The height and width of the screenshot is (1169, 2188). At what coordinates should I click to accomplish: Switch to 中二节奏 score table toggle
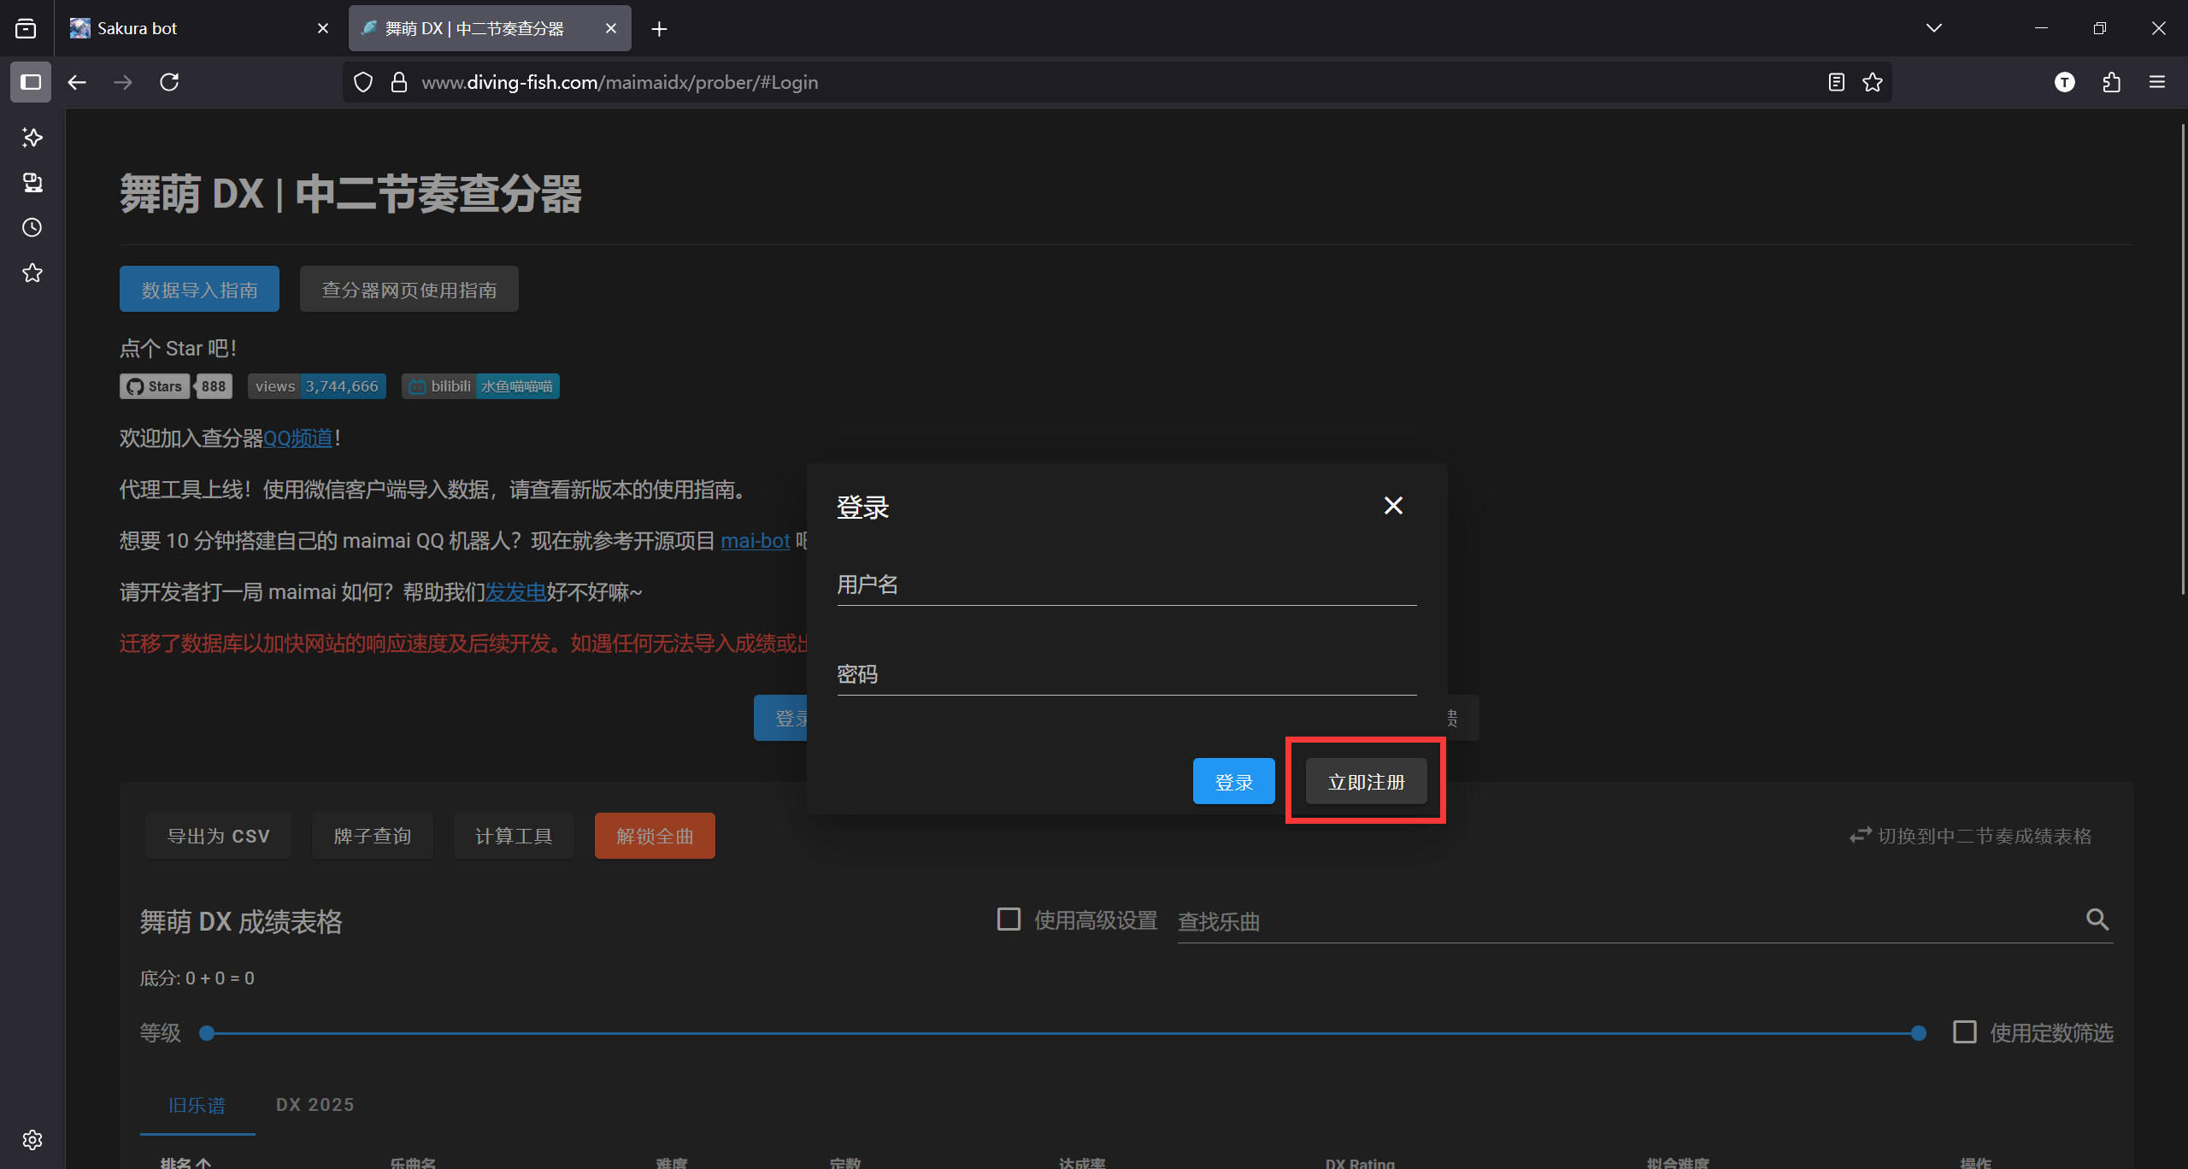[1971, 836]
